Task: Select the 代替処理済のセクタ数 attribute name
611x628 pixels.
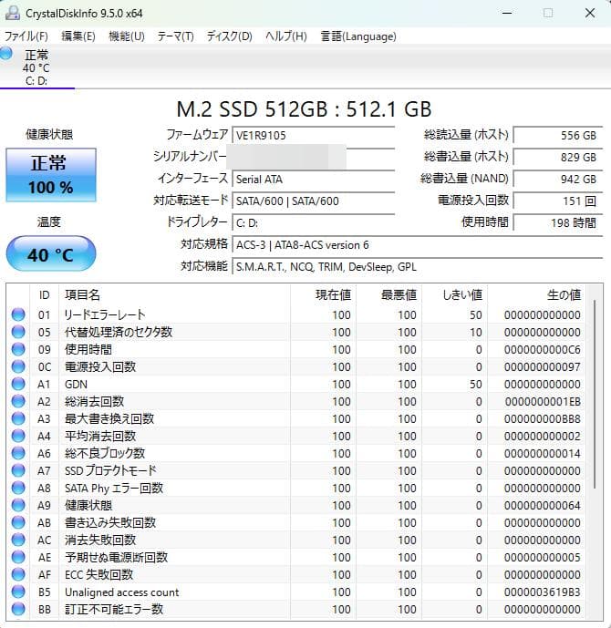Action: (119, 332)
